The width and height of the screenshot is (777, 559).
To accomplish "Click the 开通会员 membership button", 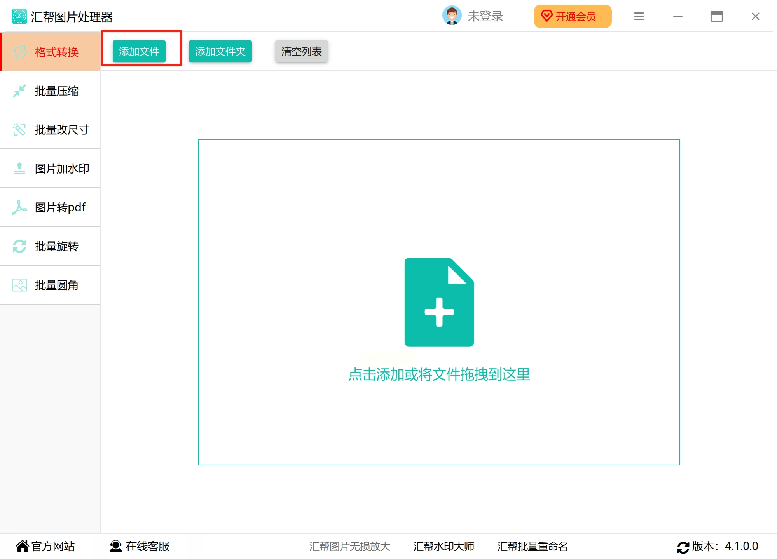I will coord(572,16).
